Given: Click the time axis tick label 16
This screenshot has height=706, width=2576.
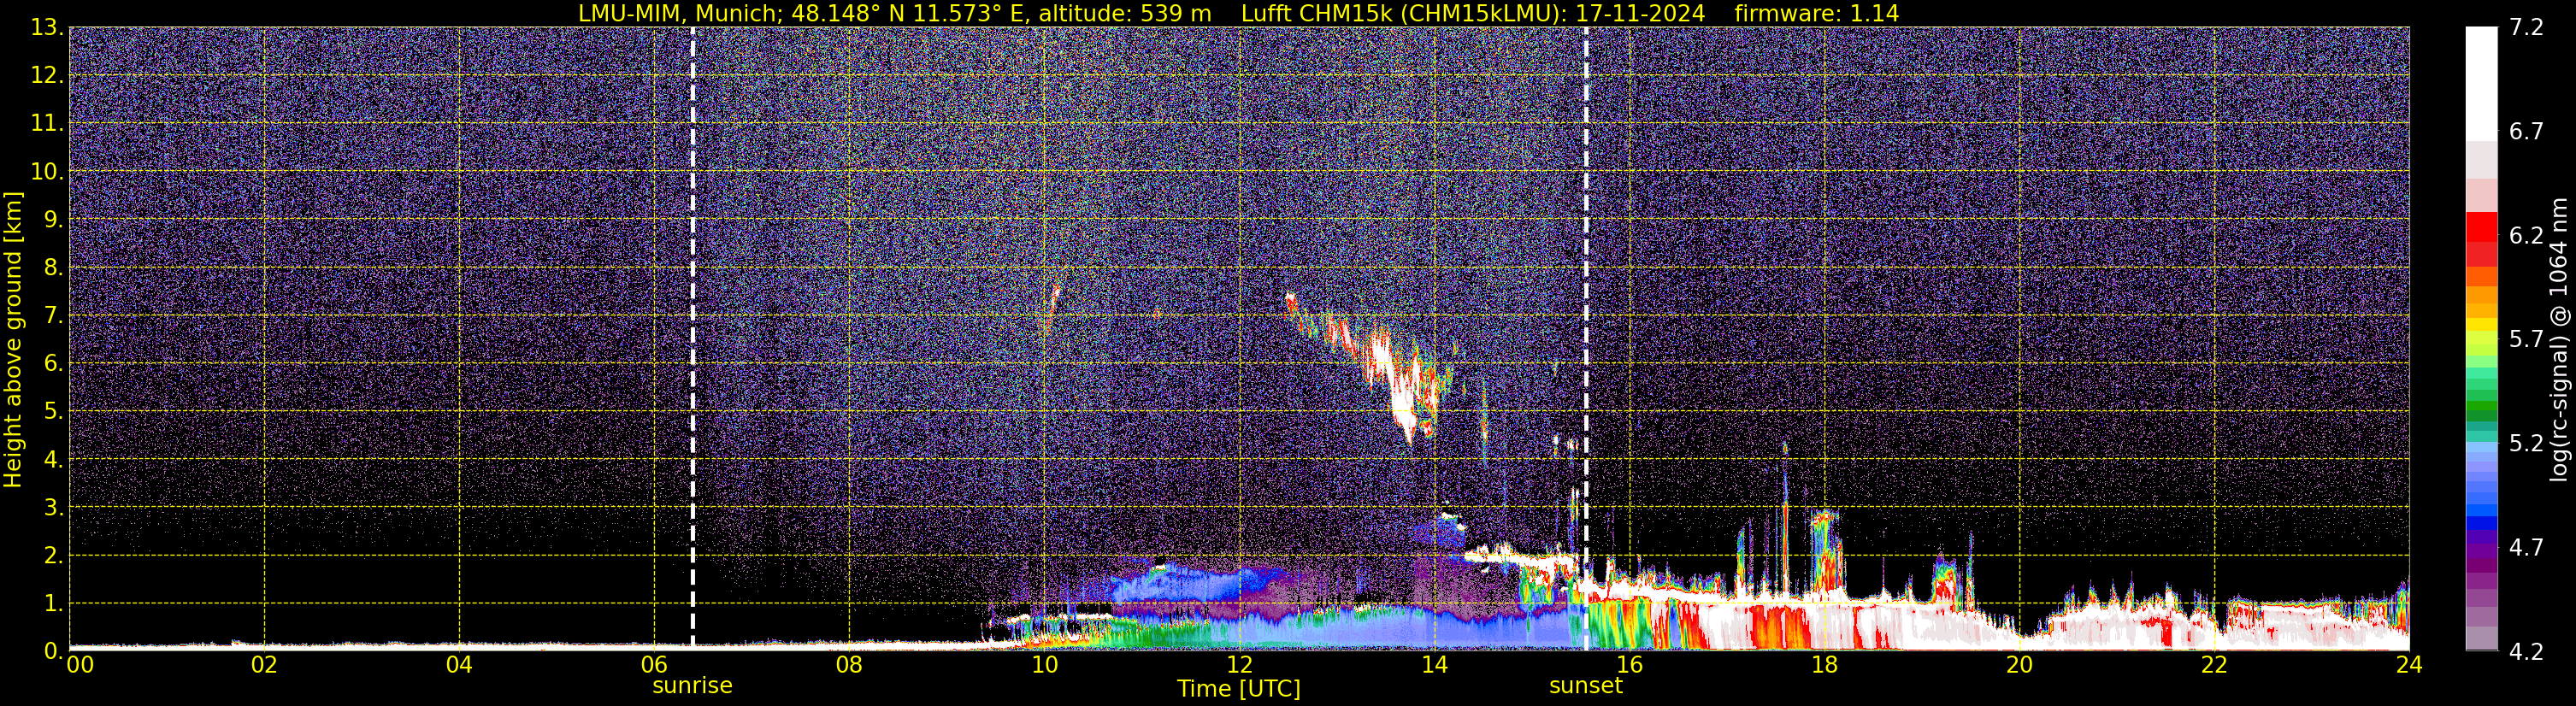Looking at the screenshot, I should pos(1629,665).
